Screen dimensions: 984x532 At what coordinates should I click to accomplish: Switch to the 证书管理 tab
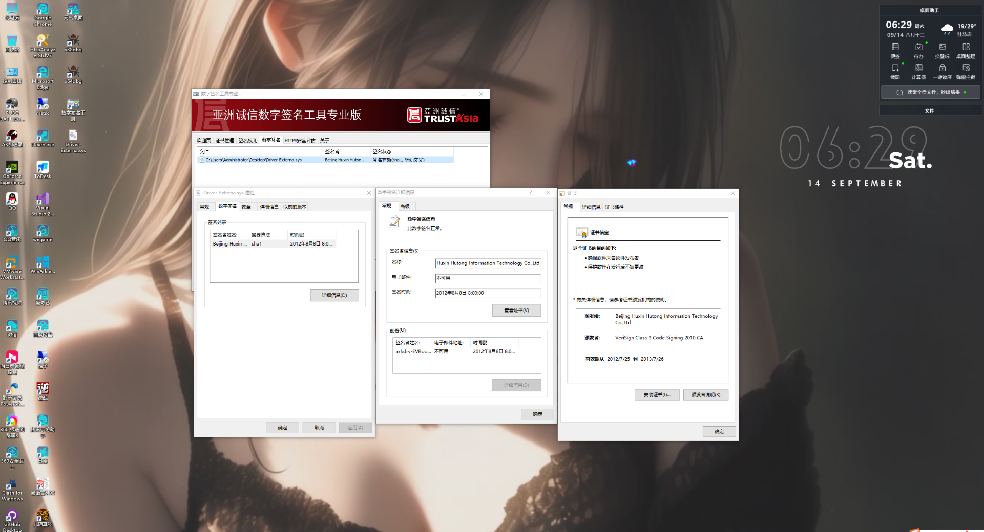[224, 141]
